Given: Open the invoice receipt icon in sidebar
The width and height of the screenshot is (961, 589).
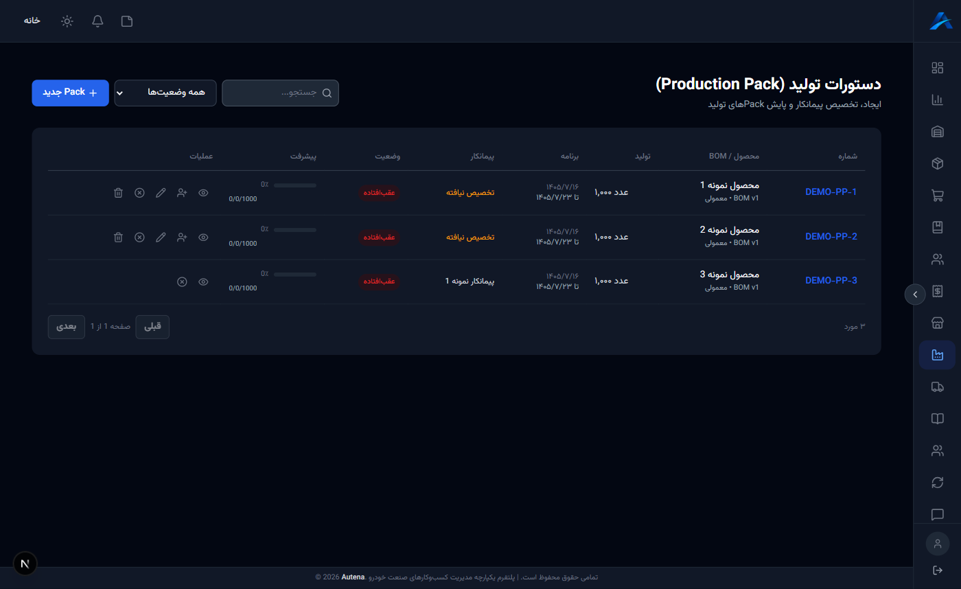Looking at the screenshot, I should 937,291.
